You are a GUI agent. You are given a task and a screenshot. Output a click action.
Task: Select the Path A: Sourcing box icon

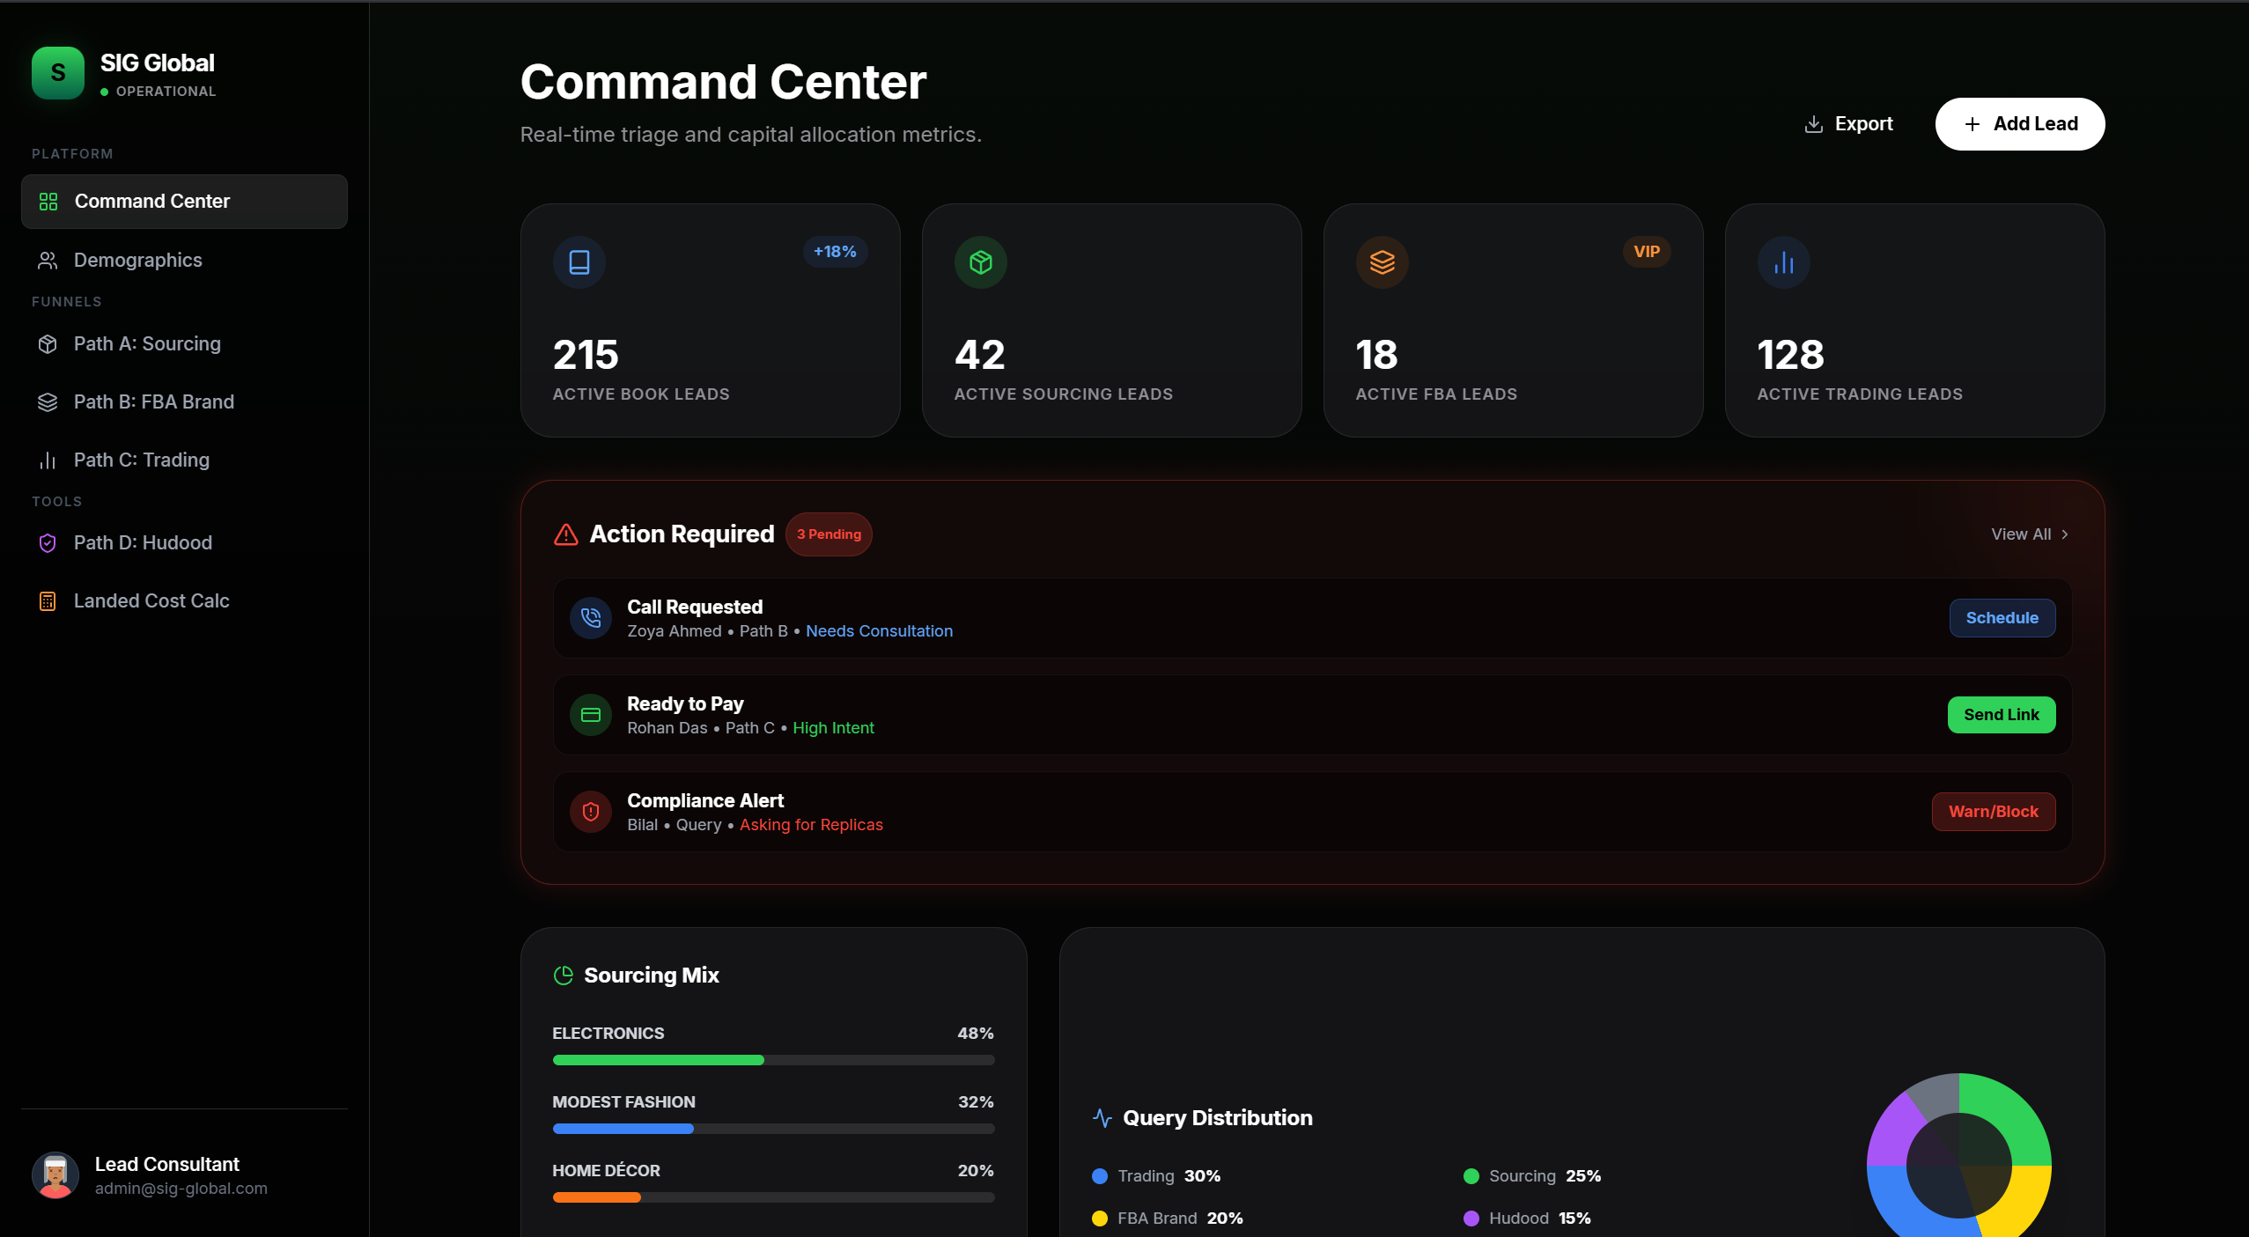coord(48,343)
